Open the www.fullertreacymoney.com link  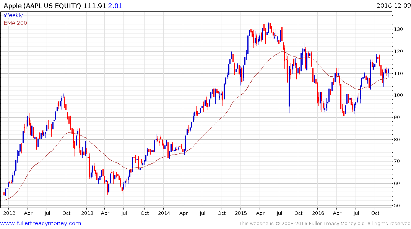[x=41, y=223]
